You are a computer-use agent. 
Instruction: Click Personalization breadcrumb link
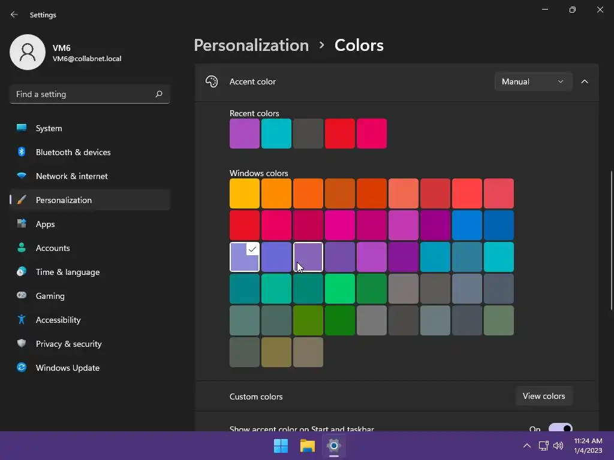click(x=251, y=46)
